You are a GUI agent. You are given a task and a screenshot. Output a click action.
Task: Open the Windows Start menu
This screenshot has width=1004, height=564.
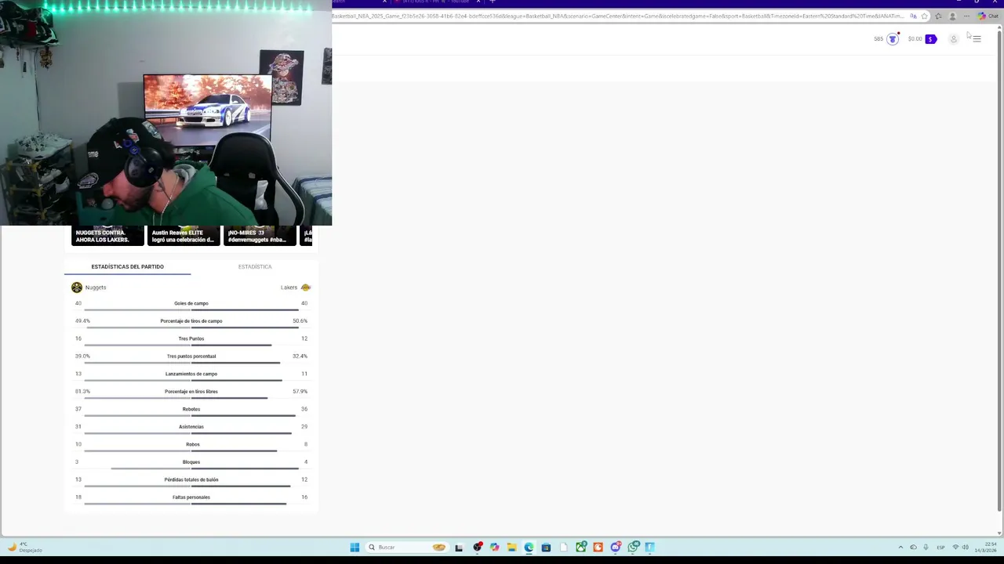355,548
